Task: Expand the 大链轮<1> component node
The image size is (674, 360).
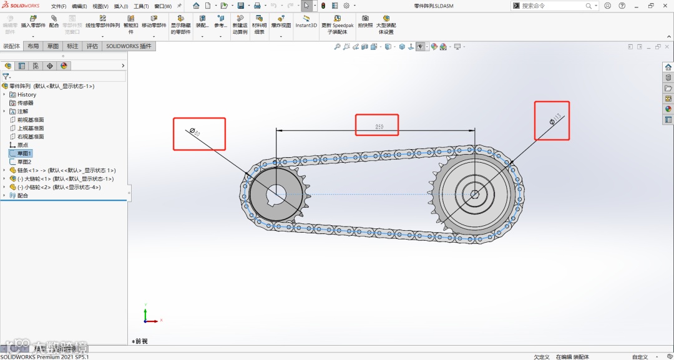Action: tap(4, 178)
